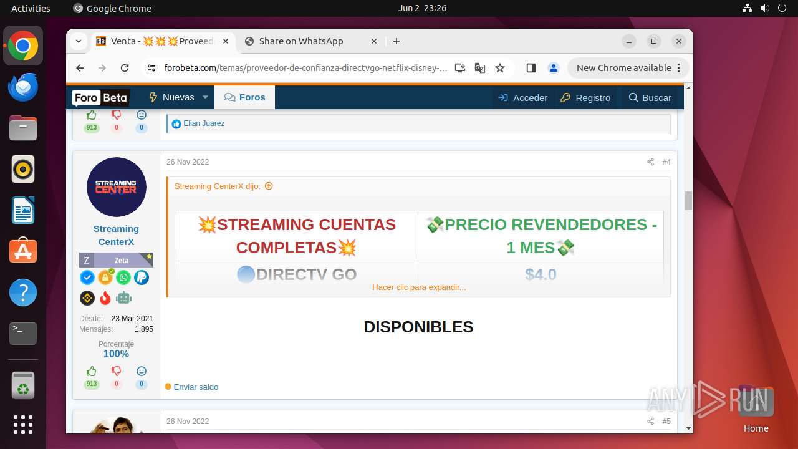Expand the Nuevas dropdown arrow
The image size is (798, 449).
coord(206,97)
